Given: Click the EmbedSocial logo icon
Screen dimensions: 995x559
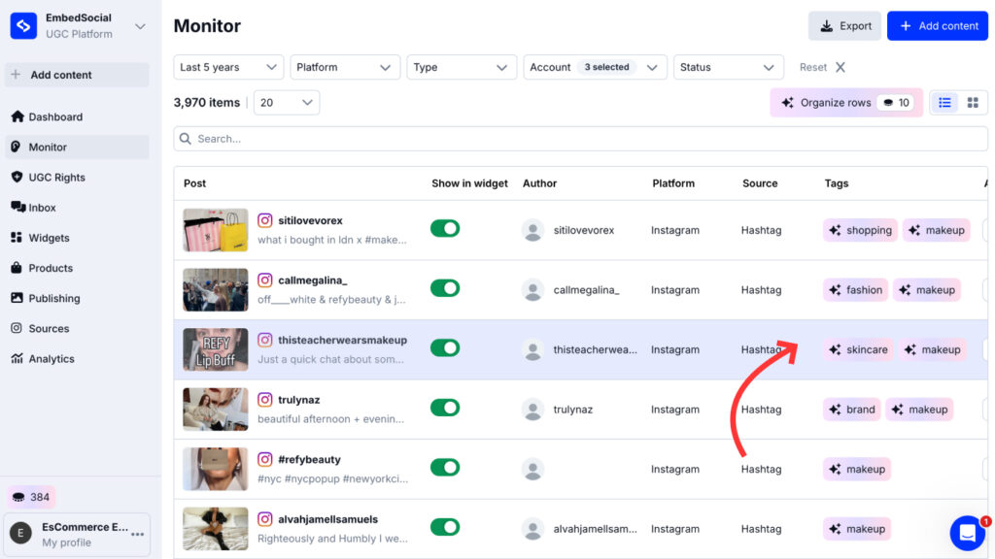Looking at the screenshot, I should pos(23,26).
